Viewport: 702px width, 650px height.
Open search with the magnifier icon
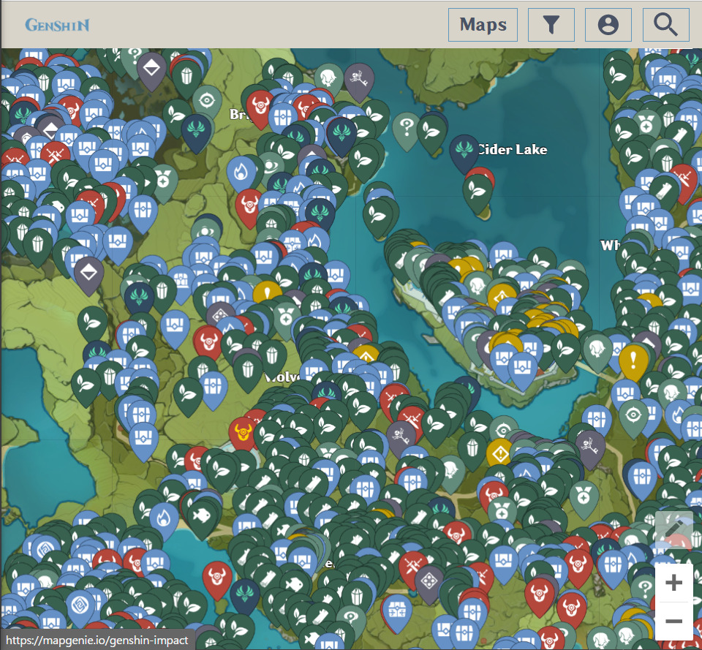665,25
